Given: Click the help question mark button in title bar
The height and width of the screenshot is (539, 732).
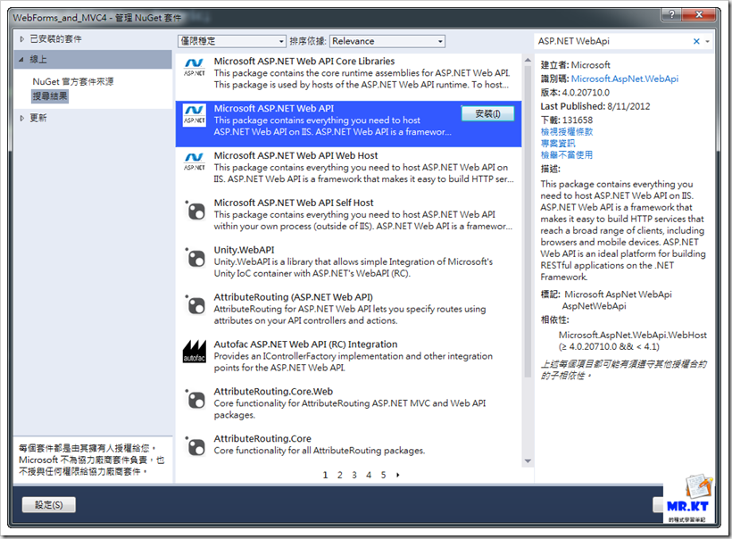Looking at the screenshot, I should coord(671,15).
